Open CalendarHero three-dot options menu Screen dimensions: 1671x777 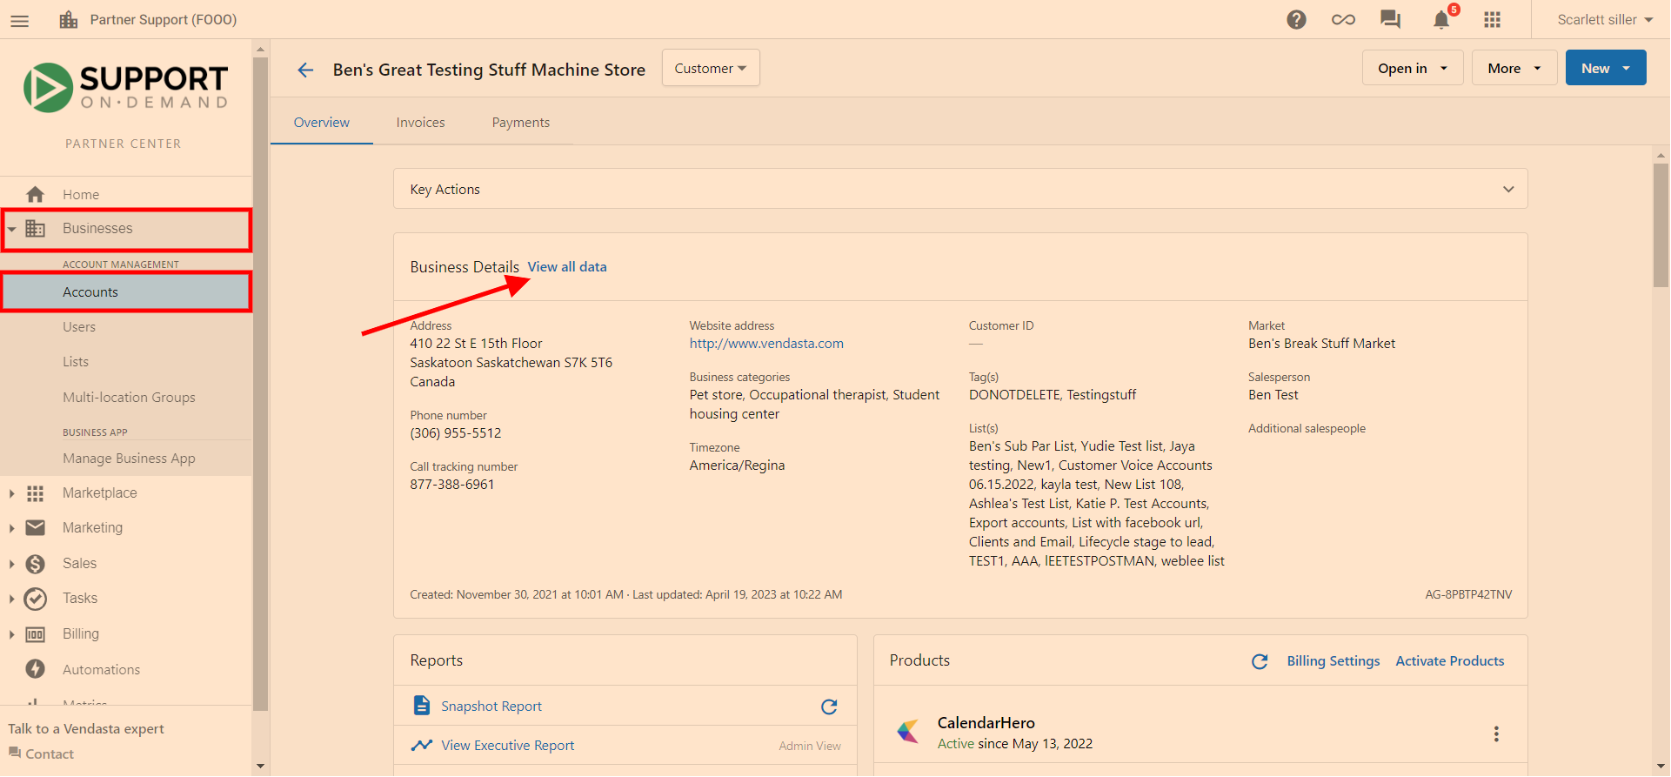1496,733
